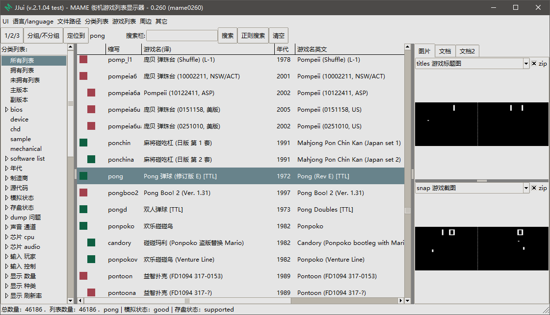This screenshot has width=550, height=315.
Task: Click the green status square of ponpokov row
Action: 91,259
